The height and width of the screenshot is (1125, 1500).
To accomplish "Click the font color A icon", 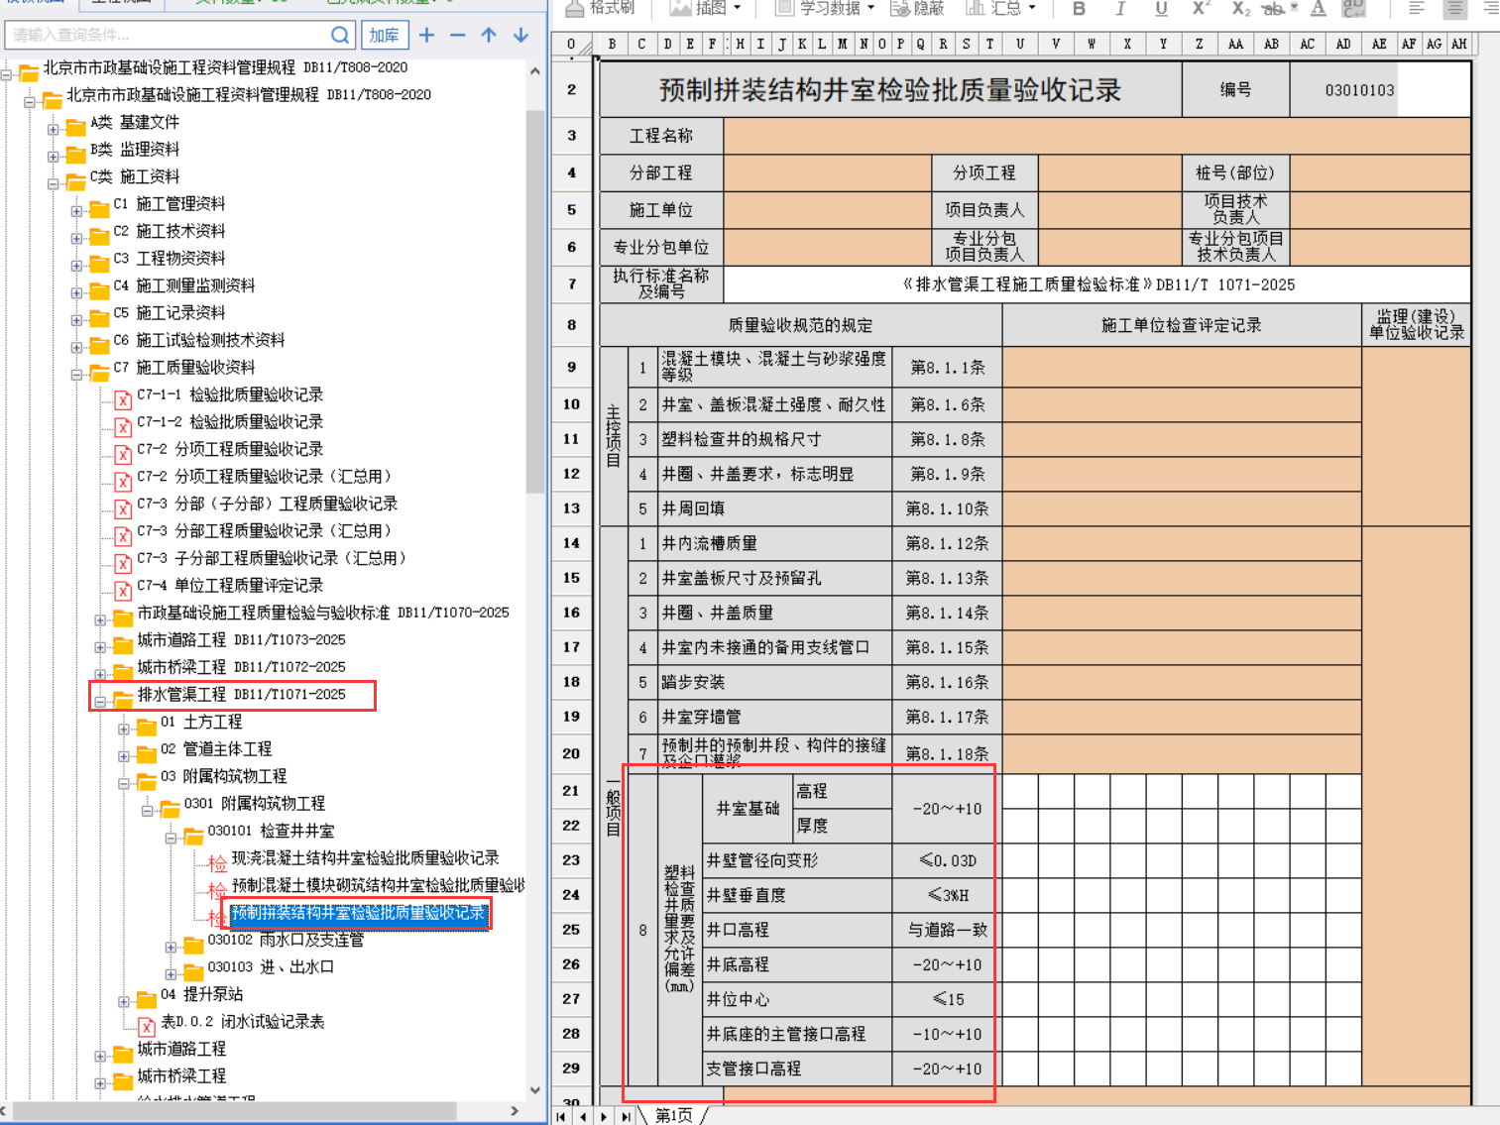I will click(1318, 8).
